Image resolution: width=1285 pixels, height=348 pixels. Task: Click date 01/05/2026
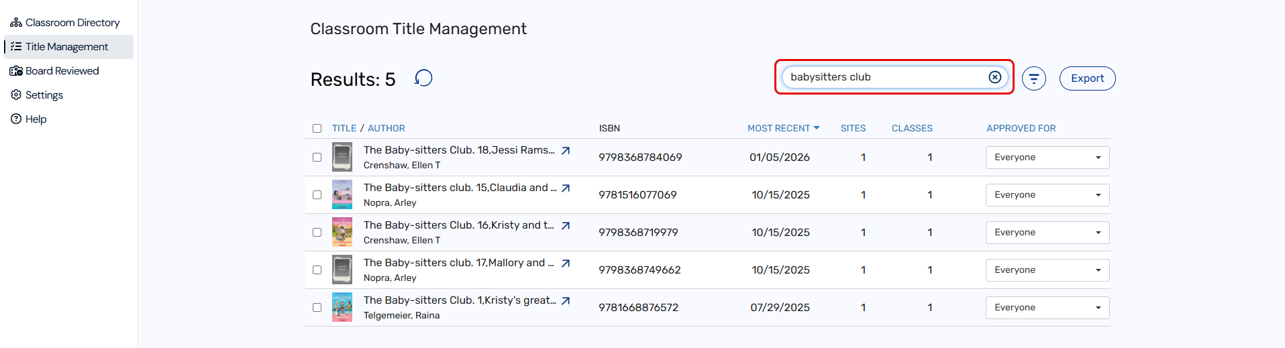(780, 158)
